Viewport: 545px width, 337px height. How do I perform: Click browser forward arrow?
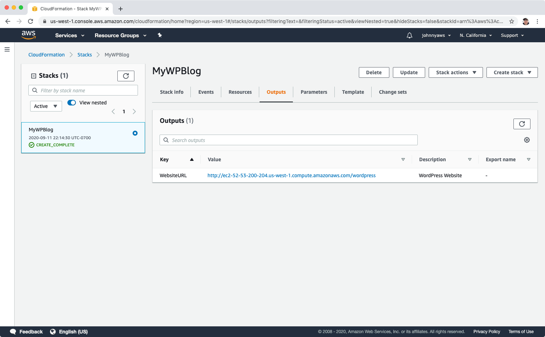pos(19,21)
